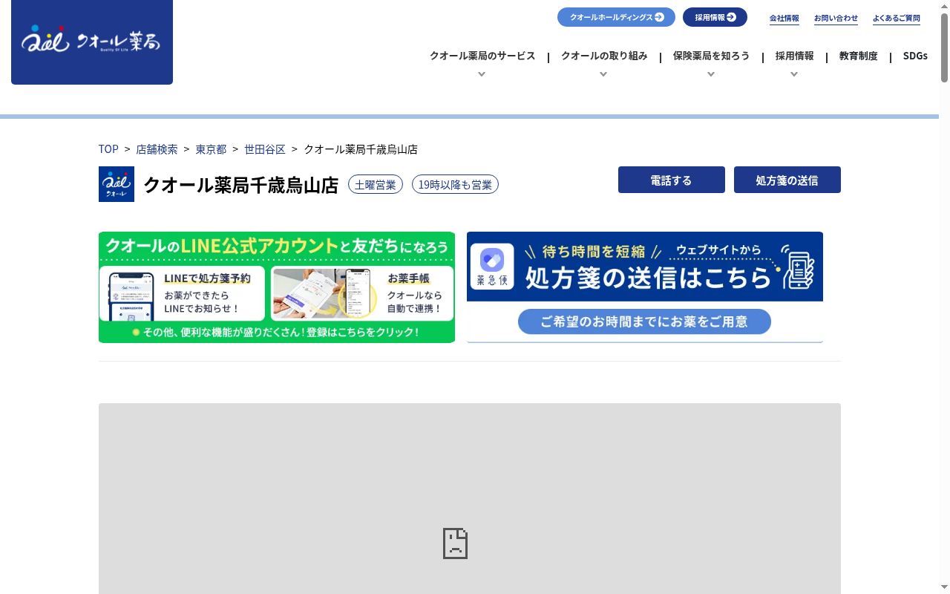Click chevron below クオール薬局のサービス
950x594 pixels.
482,74
